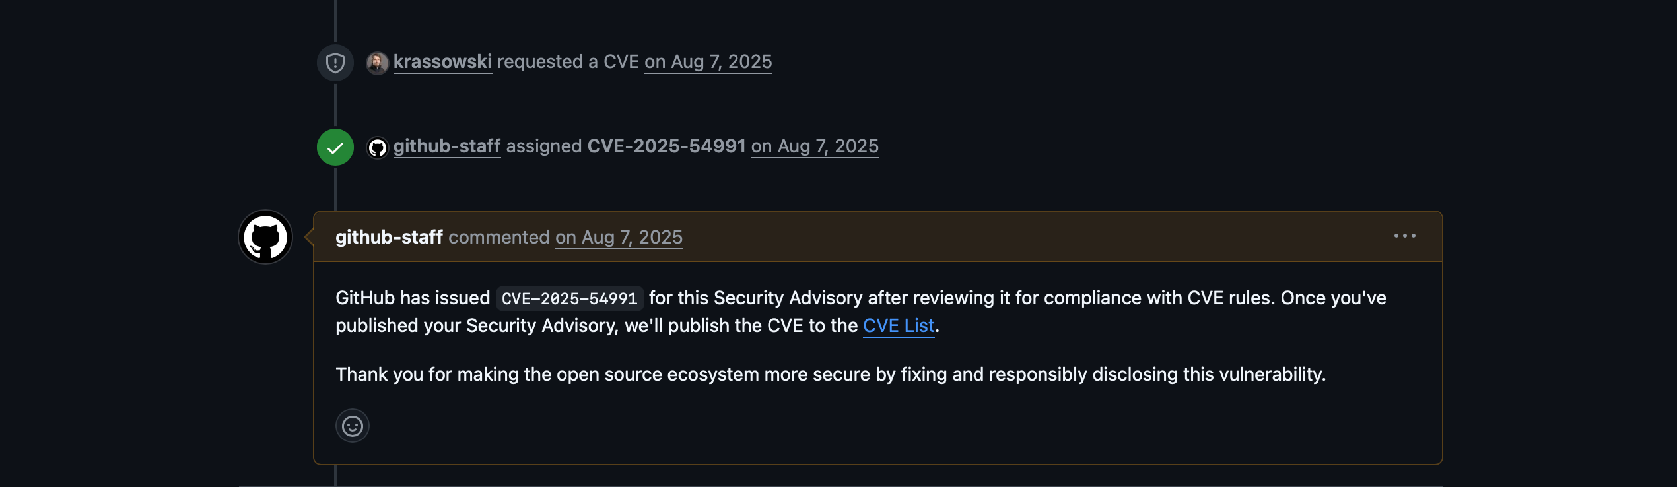Click the Aug 7, 2025 date on the CVE request
1677x487 pixels.
tap(707, 61)
